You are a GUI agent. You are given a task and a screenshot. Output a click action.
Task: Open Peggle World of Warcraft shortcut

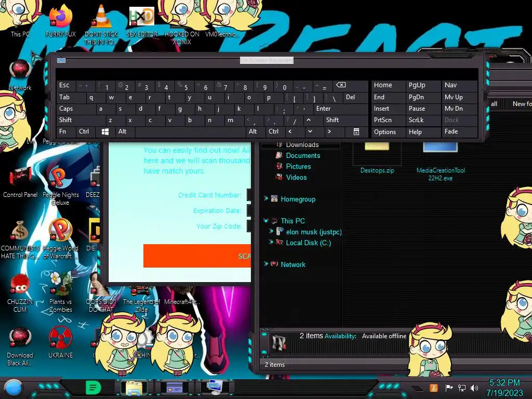pos(60,239)
